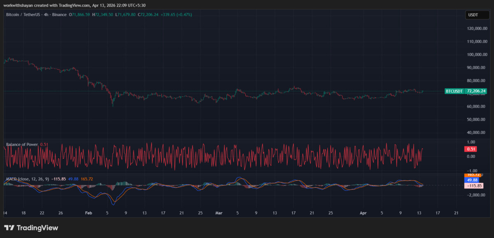The image size is (494, 238).
Task: Click the 72,206.24 price label on the scale
Action: point(475,91)
